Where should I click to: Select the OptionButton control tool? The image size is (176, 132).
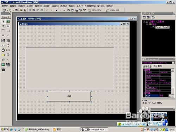(x=8, y=36)
